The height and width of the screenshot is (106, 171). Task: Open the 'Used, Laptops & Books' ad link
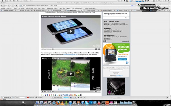click(111, 22)
